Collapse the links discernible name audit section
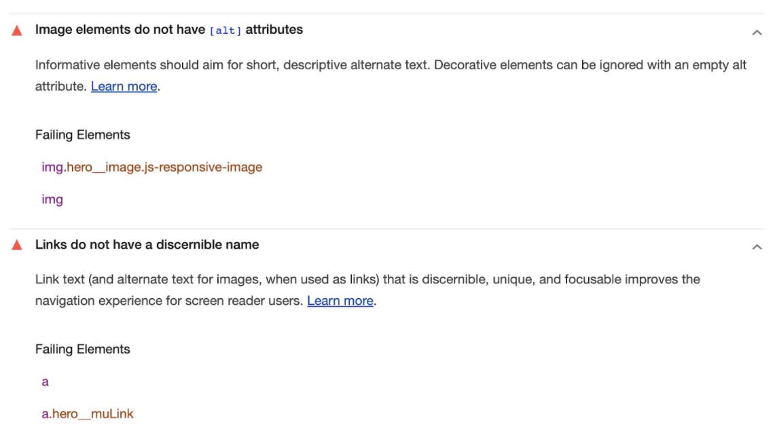Screen dimensions: 777x431 coord(757,246)
